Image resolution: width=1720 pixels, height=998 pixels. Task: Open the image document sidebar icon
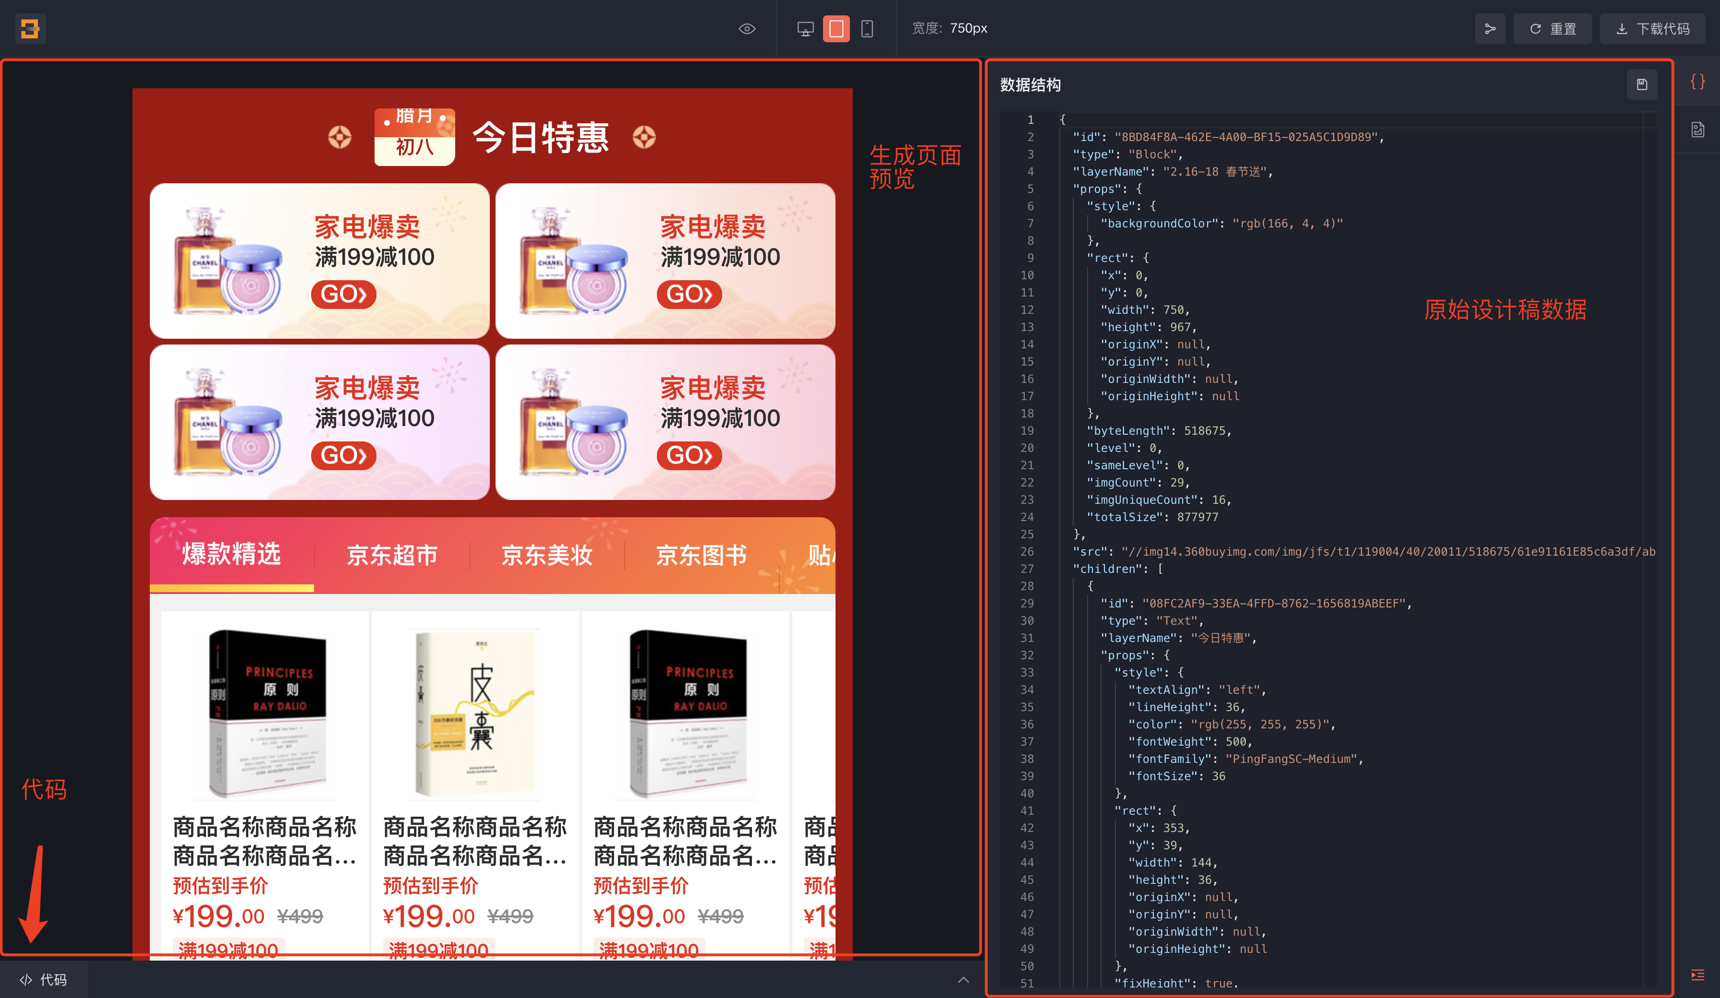1697,130
